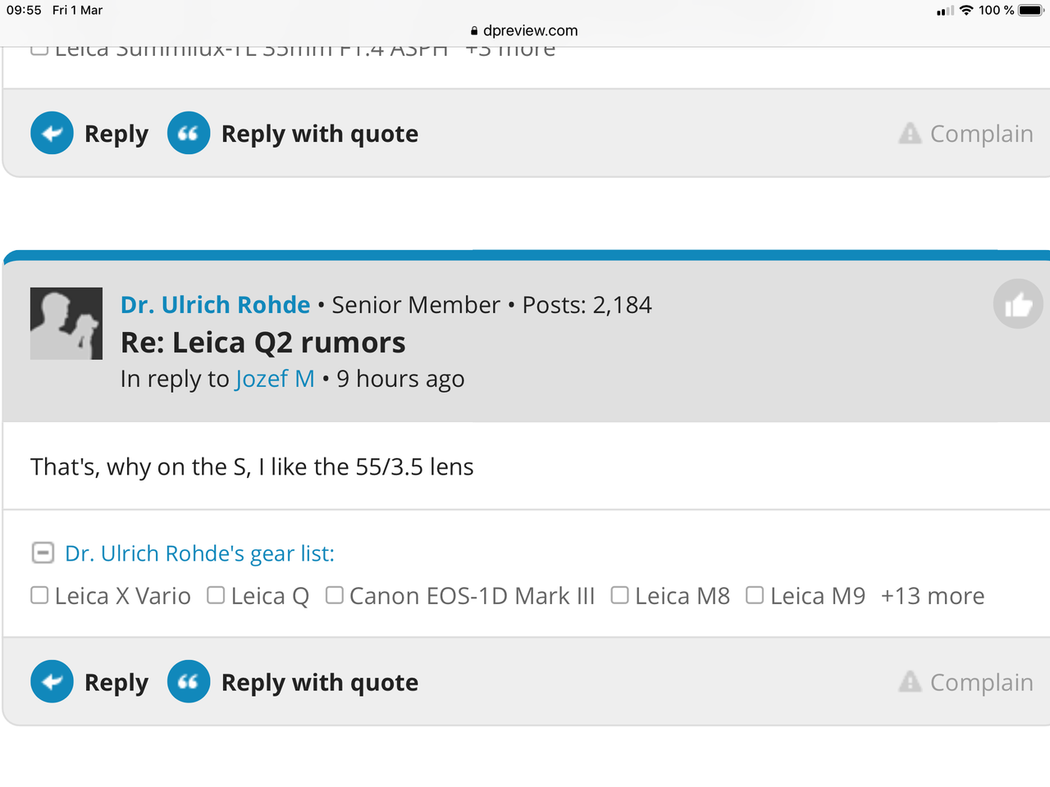Collapse Dr. Ulrich Rohde's gear list
This screenshot has width=1050, height=787.
(x=43, y=553)
